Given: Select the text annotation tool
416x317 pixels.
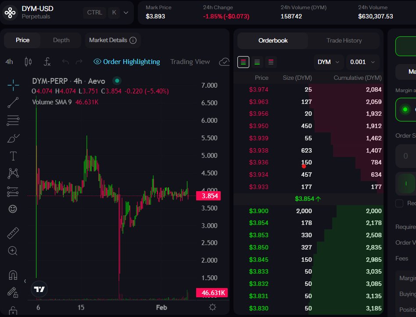Looking at the screenshot, I should pos(13,156).
